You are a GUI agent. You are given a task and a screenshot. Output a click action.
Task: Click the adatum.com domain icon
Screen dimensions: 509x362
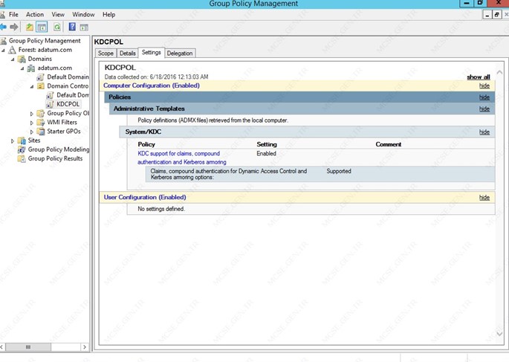pyautogui.click(x=31, y=68)
